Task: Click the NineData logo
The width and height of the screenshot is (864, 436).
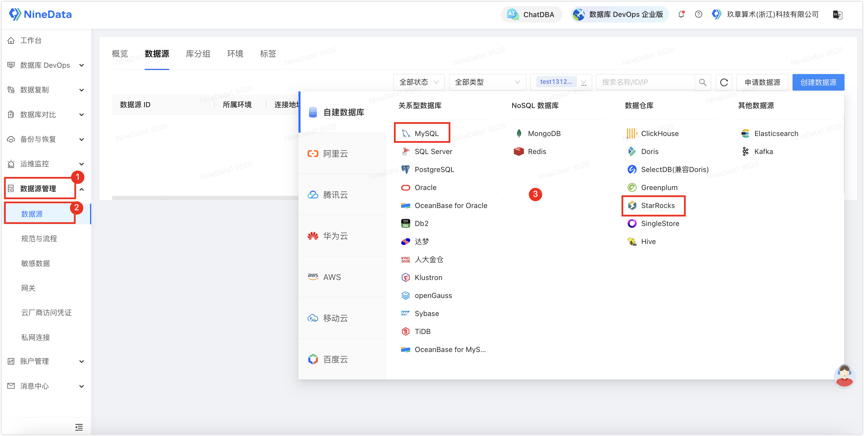Action: [x=40, y=14]
